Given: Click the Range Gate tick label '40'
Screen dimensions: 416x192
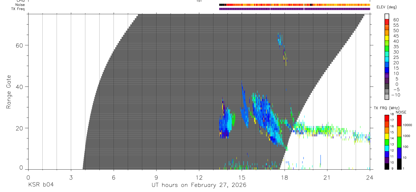Looking at the screenshot, I should (x=20, y=87).
